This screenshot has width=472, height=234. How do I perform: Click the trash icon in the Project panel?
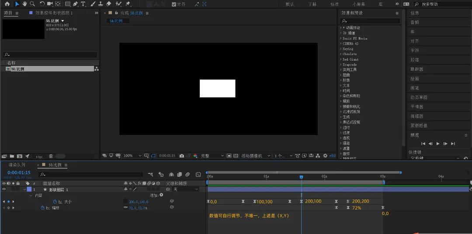pos(51,156)
